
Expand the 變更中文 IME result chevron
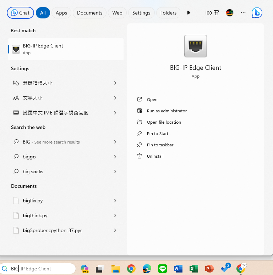[x=115, y=113]
